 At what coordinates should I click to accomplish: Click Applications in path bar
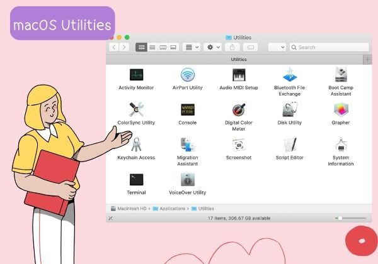click(x=169, y=209)
